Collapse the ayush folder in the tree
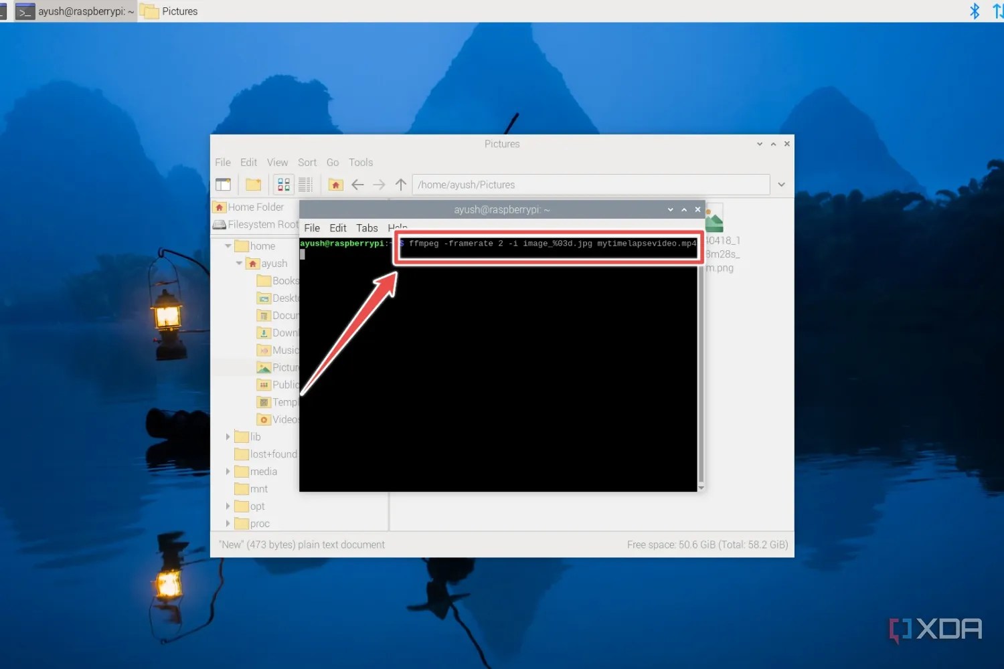The width and height of the screenshot is (1004, 669). click(239, 263)
